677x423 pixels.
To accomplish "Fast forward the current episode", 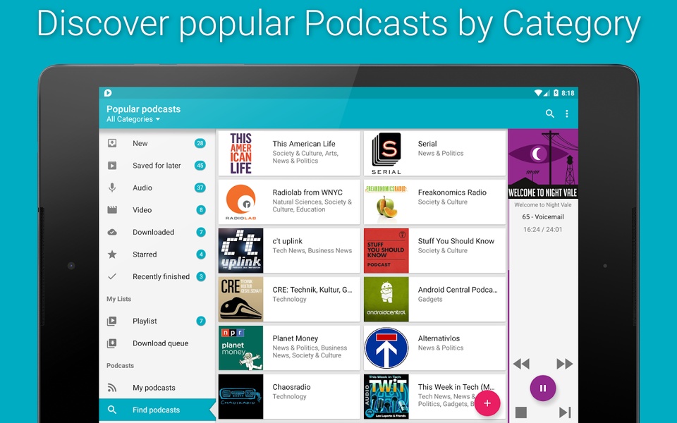I will 564,364.
